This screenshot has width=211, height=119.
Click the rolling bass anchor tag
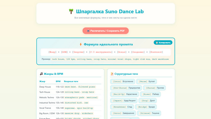pos(72,92)
